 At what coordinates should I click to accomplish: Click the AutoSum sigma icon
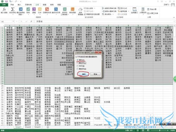[x=13, y=10]
